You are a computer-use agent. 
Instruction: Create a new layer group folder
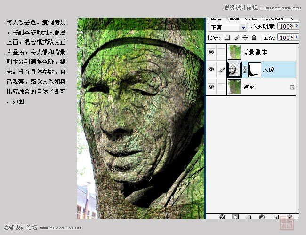[x=249, y=218]
